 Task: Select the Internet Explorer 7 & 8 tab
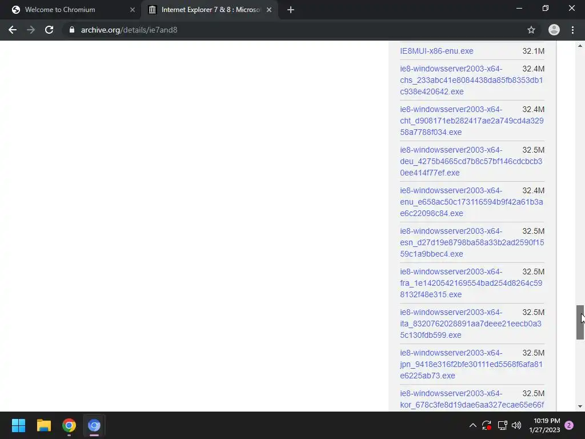pyautogui.click(x=209, y=10)
